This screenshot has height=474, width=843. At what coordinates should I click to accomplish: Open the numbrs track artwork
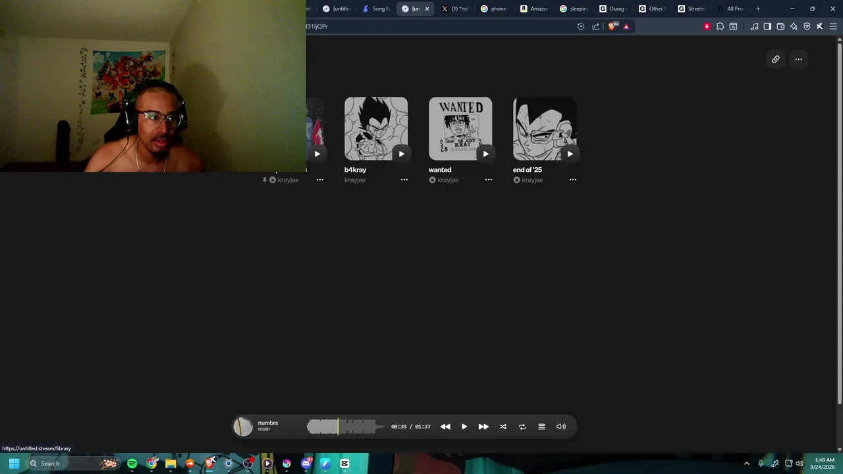coord(243,427)
